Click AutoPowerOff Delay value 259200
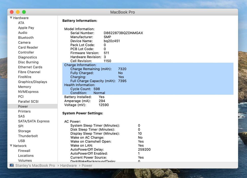 tap(144, 150)
